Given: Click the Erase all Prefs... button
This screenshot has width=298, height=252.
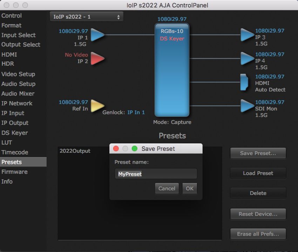Looking at the screenshot, I should point(258,234).
